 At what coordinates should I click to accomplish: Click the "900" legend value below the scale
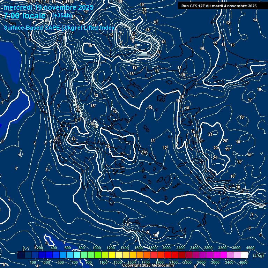(x=89, y=262)
